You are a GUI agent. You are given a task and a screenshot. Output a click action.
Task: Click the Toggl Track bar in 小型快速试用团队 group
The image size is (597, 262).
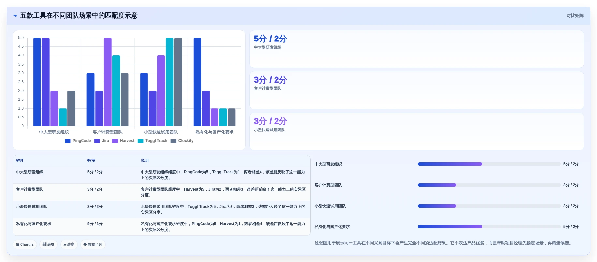coord(170,82)
